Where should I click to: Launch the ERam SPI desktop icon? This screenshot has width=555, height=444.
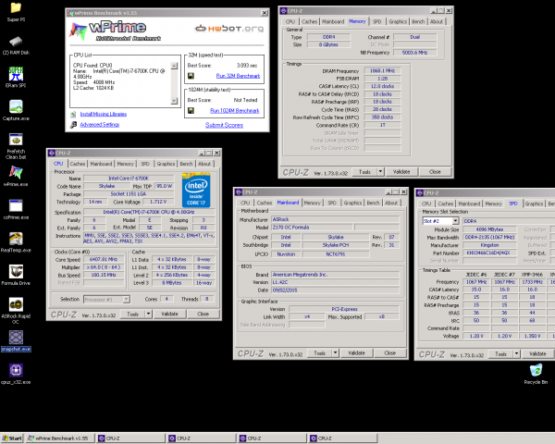point(16,74)
